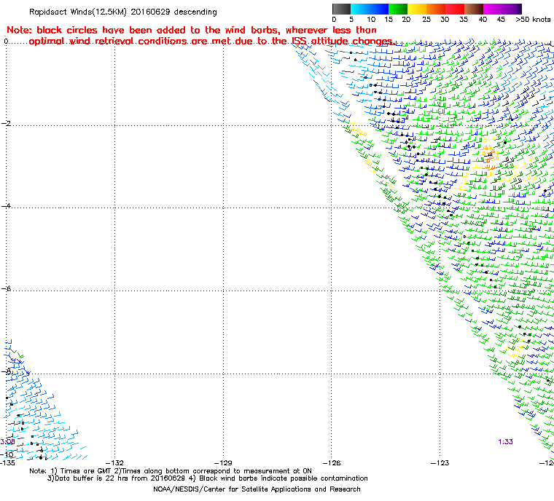Click the footnote 'Black wind barbs indicate possible contamination'
Image resolution: width=554 pixels, height=501 pixels.
pos(284,478)
